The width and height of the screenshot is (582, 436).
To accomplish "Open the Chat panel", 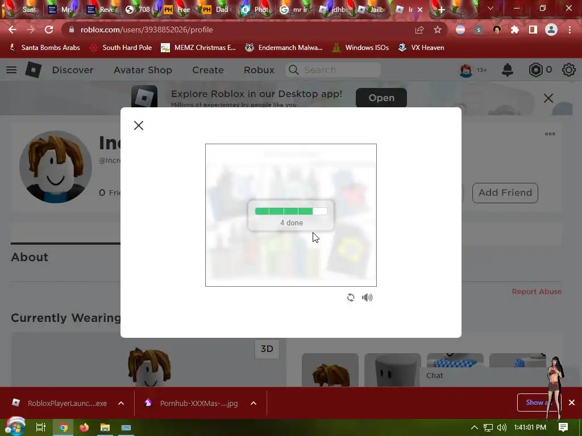I will coord(435,376).
